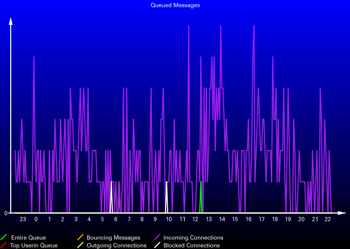
Task: Click hour 22 on the time axis
Action: pos(328,219)
